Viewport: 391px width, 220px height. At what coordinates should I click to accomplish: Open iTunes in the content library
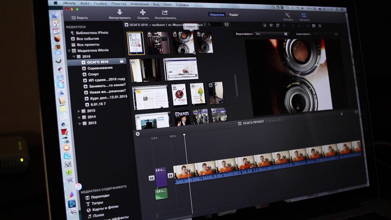[x=98, y=216]
